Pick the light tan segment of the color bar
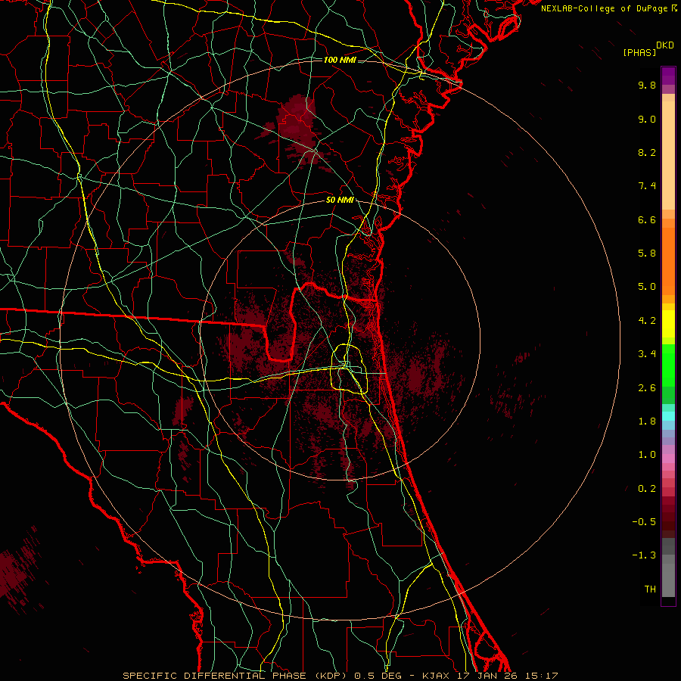This screenshot has width=681, height=681. coord(668,155)
